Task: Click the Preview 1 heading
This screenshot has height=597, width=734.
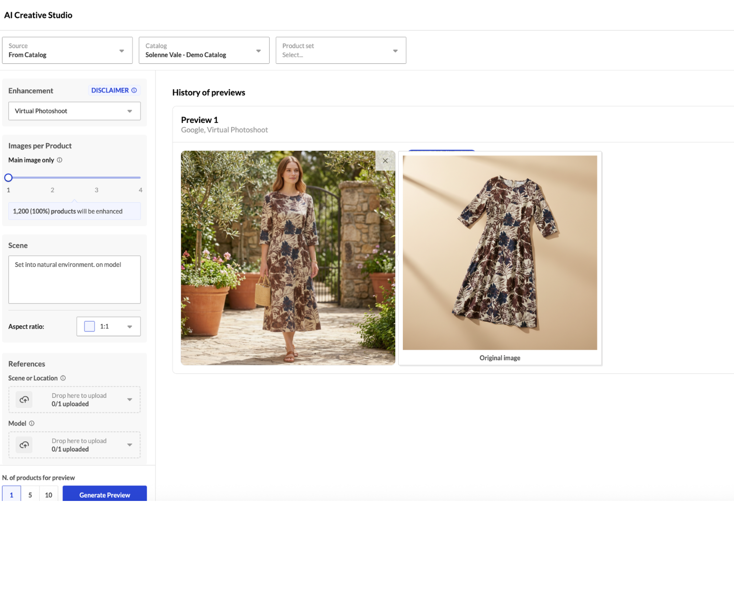Action: pos(200,120)
